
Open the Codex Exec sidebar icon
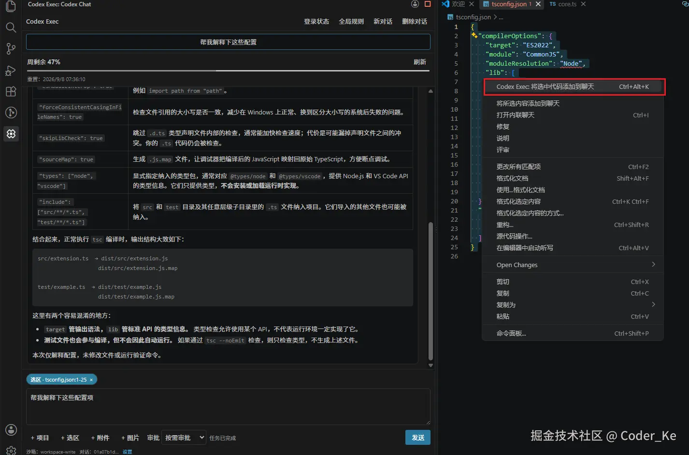[x=11, y=134]
